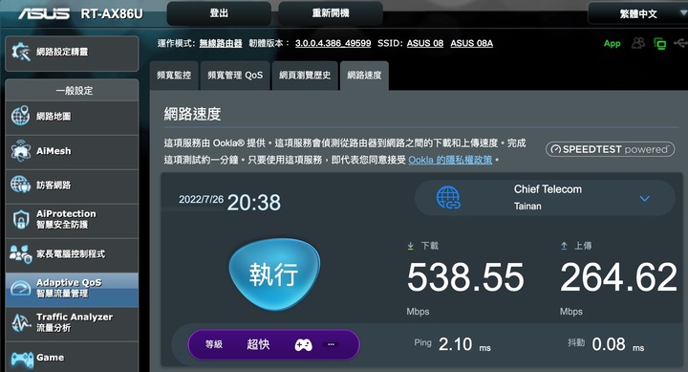Click the Game controller icon in sidebar
The height and width of the screenshot is (372, 688).
point(21,360)
